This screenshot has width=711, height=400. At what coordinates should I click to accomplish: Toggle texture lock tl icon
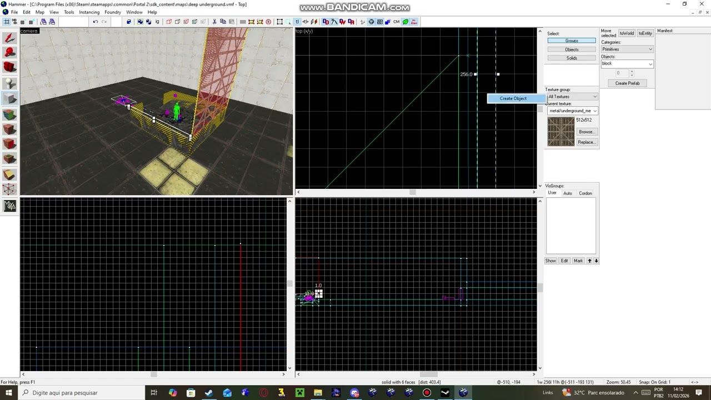[297, 22]
